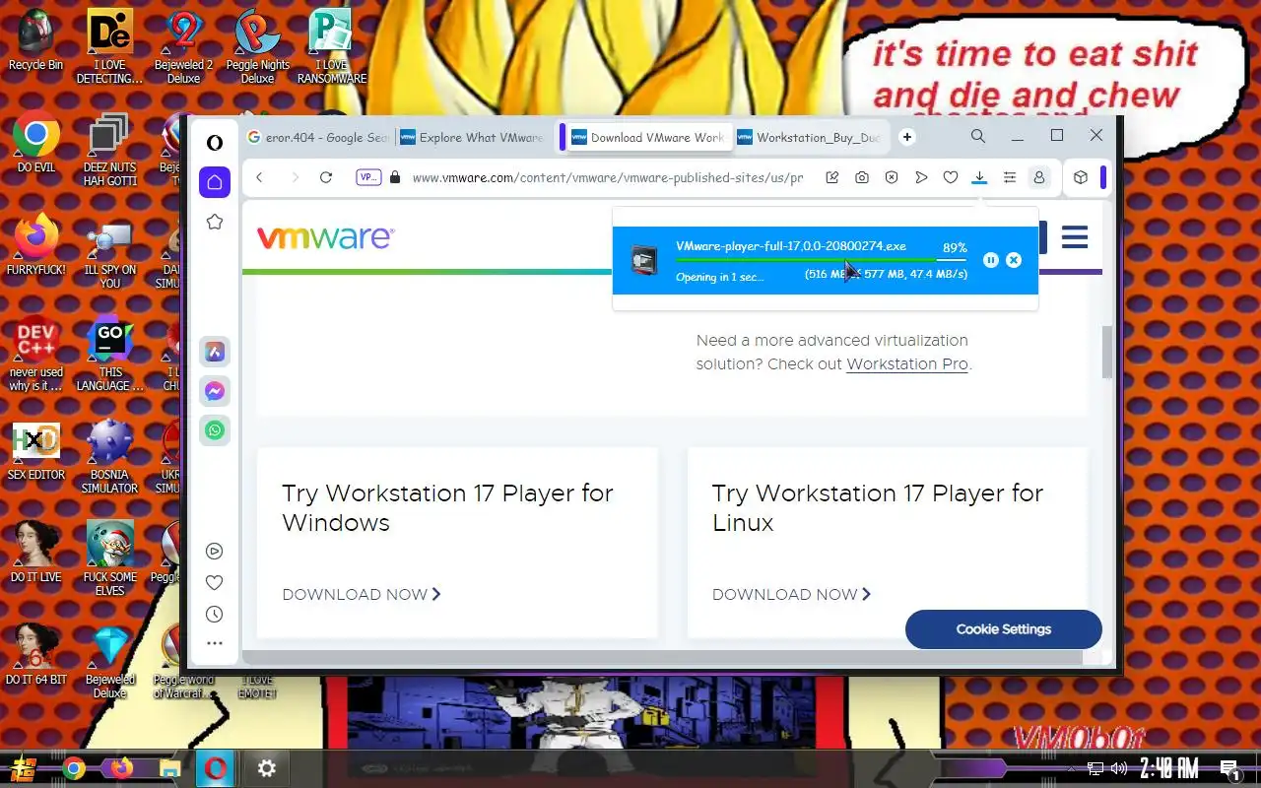Show hidden tray icons chevron
The width and height of the screenshot is (1261, 788).
(x=1072, y=768)
